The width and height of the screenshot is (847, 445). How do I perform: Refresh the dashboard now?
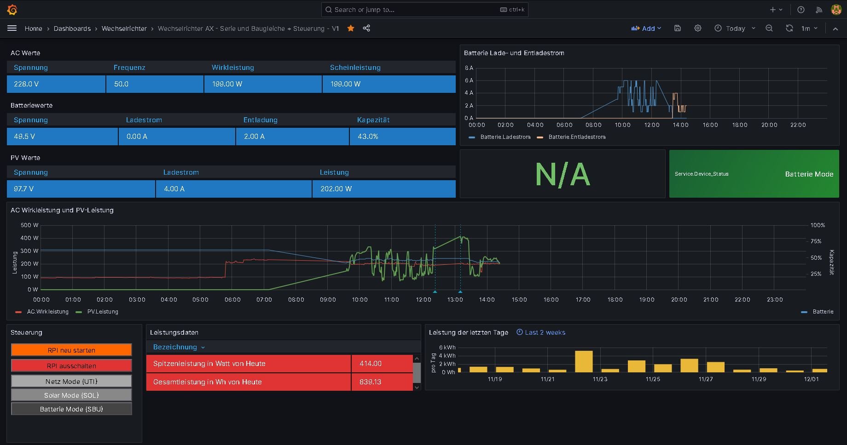(x=789, y=29)
